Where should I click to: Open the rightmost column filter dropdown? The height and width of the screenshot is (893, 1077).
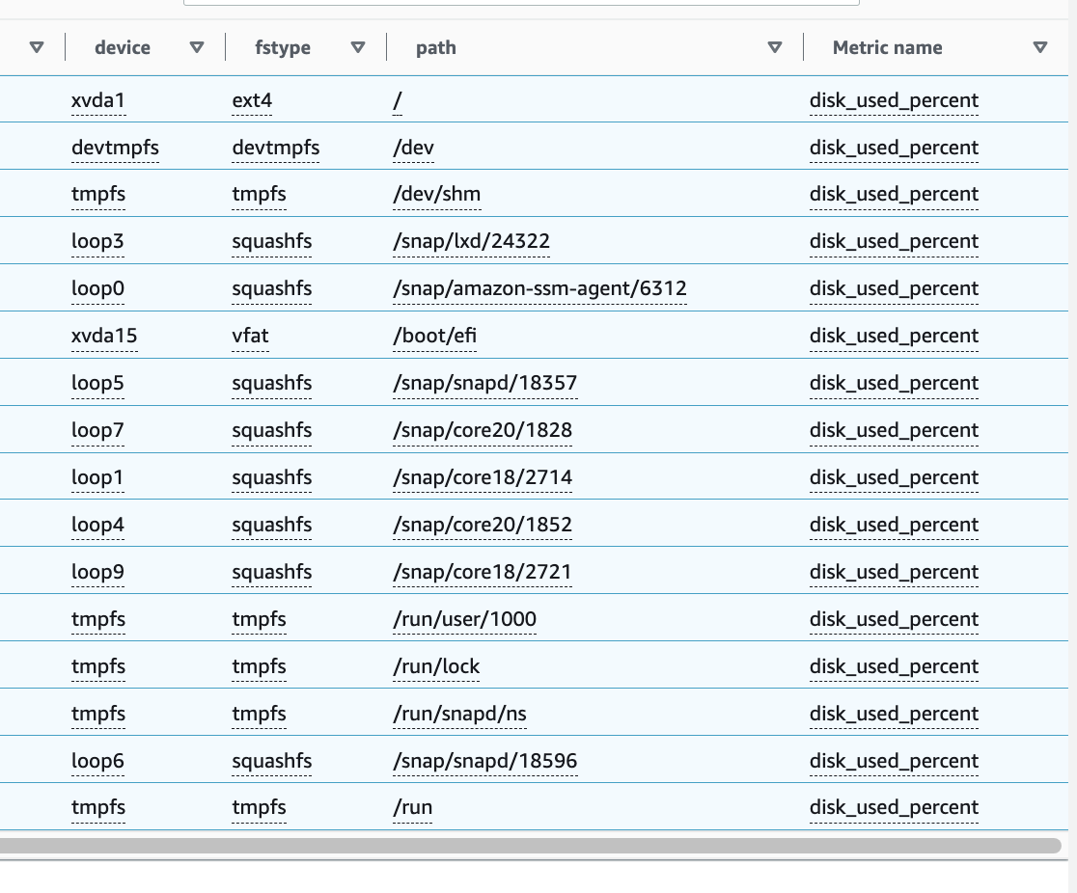(1040, 46)
